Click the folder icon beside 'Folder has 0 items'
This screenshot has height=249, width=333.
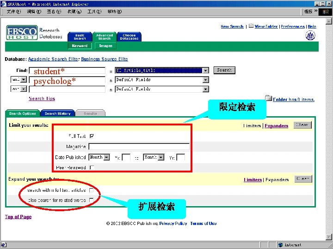point(268,98)
